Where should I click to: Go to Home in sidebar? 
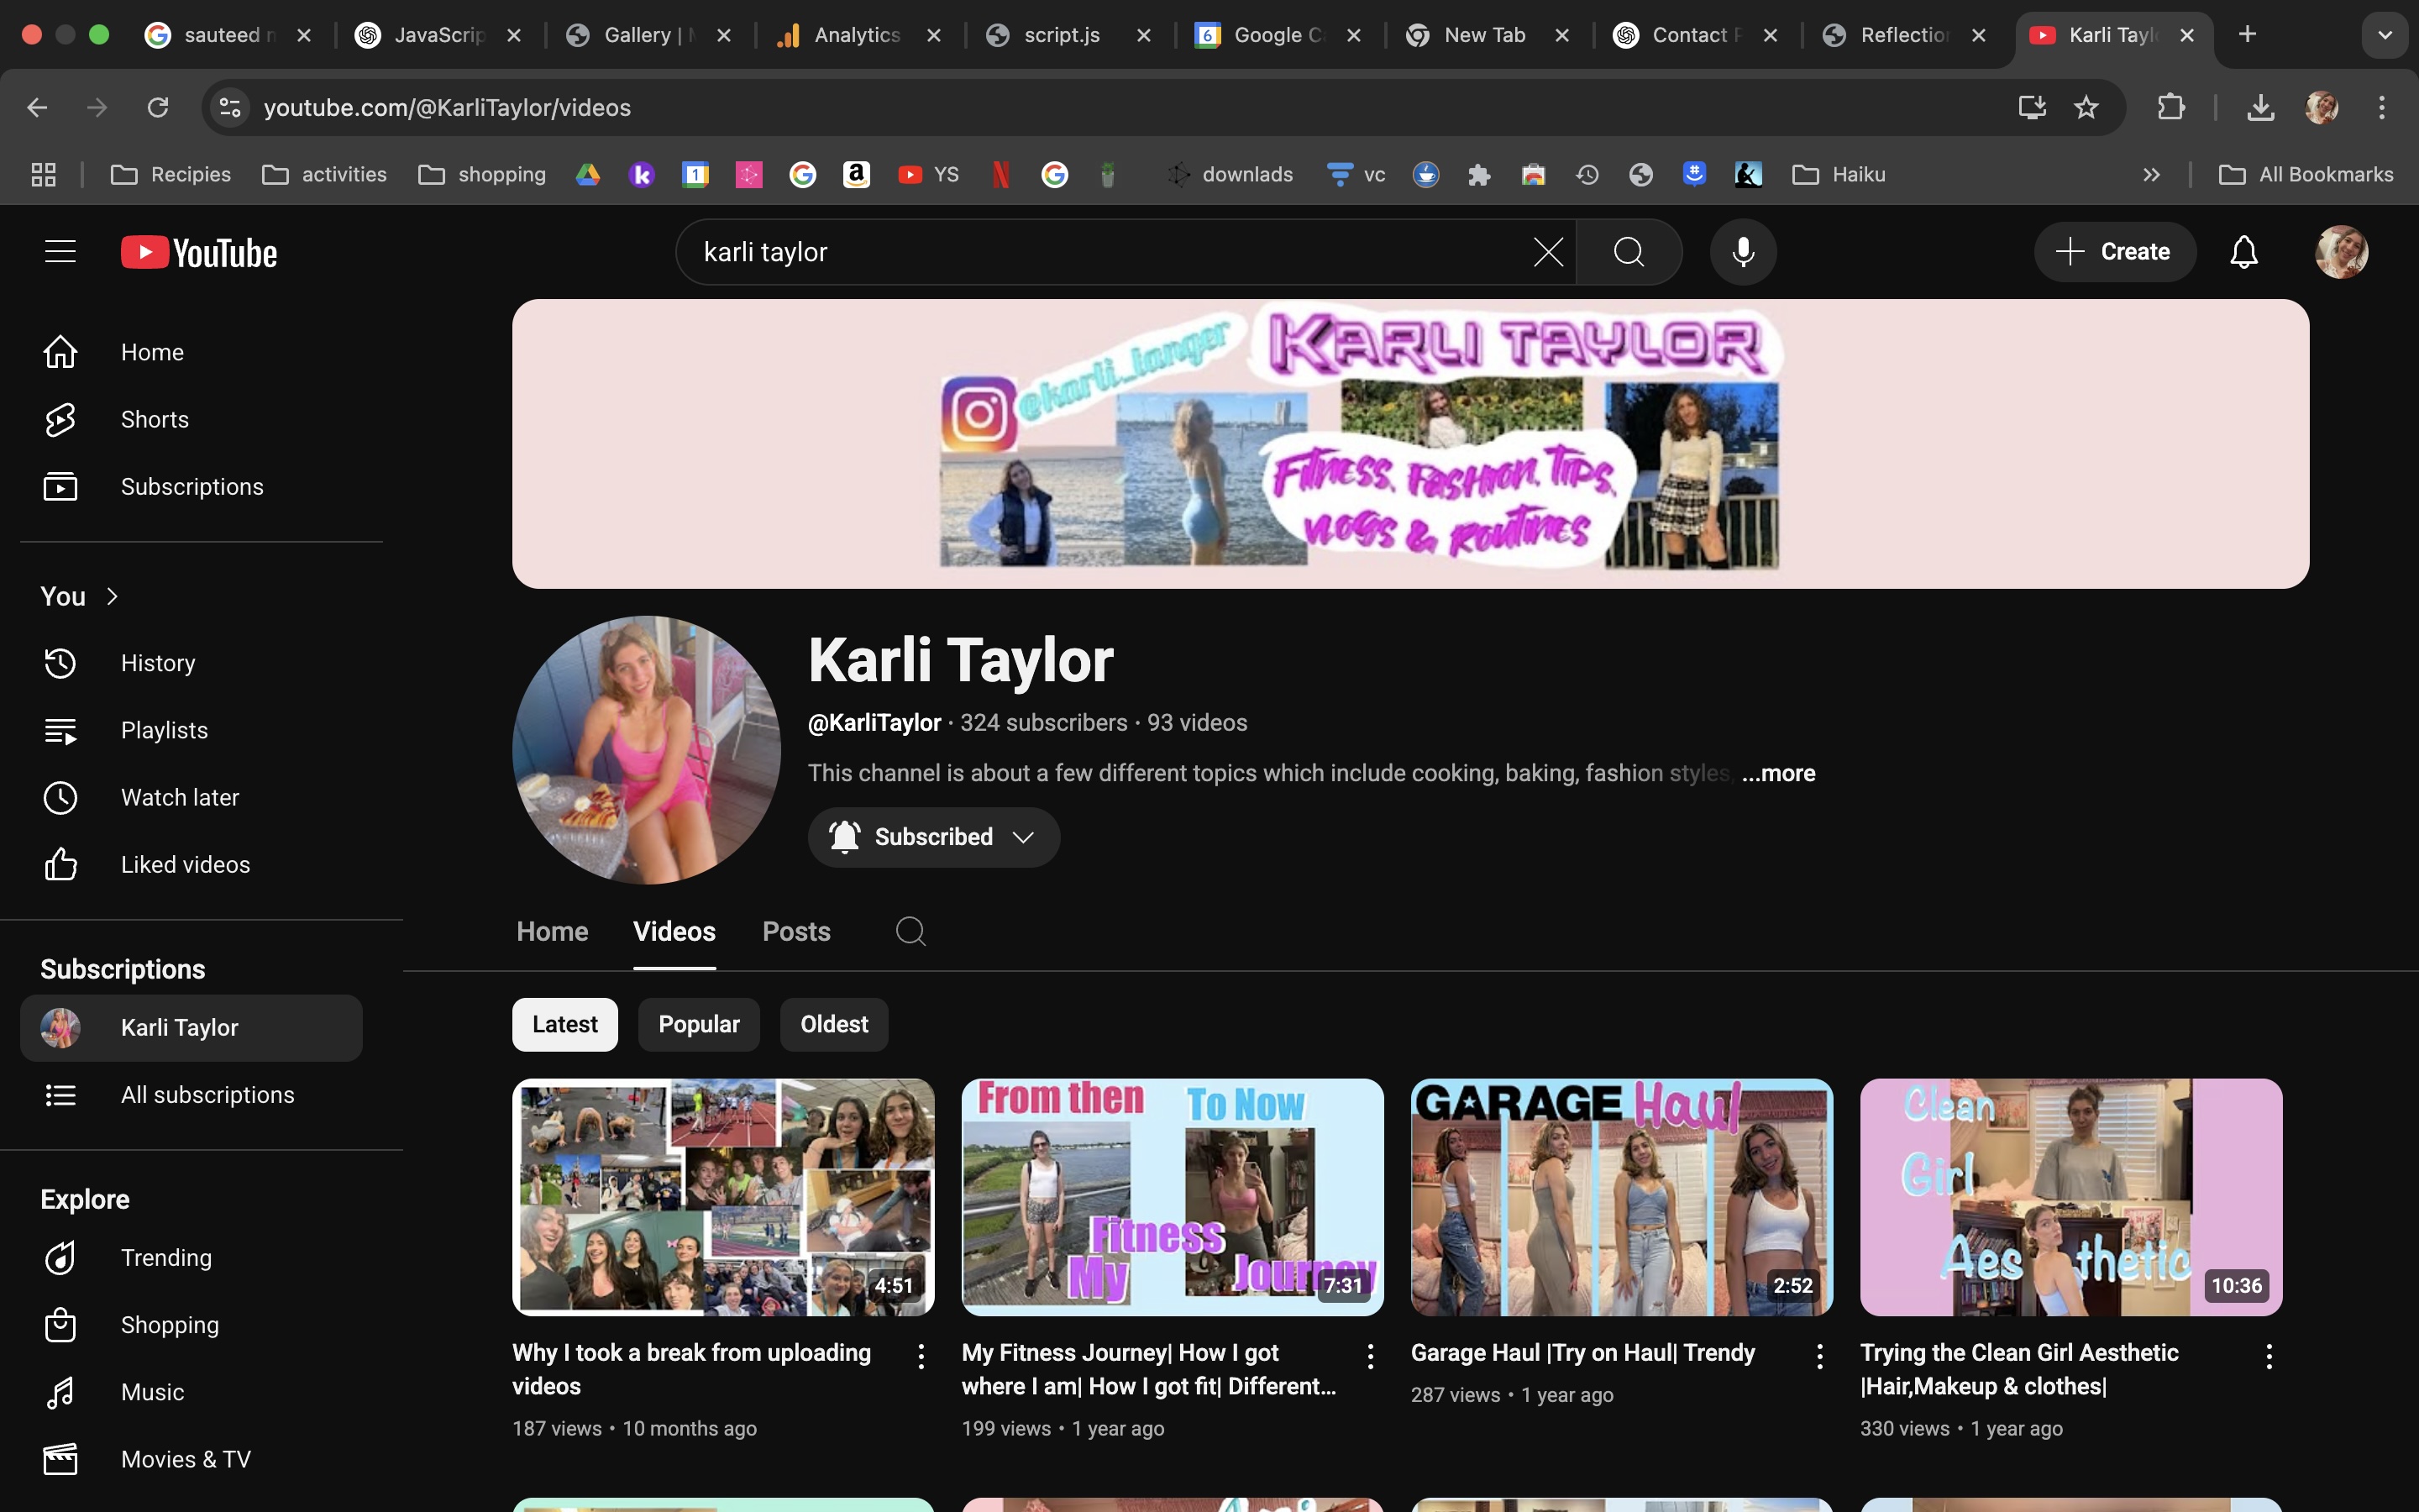[x=192, y=352]
